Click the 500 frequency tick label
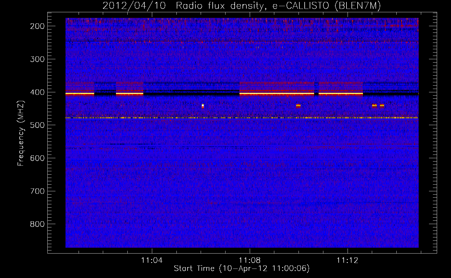 pos(37,125)
